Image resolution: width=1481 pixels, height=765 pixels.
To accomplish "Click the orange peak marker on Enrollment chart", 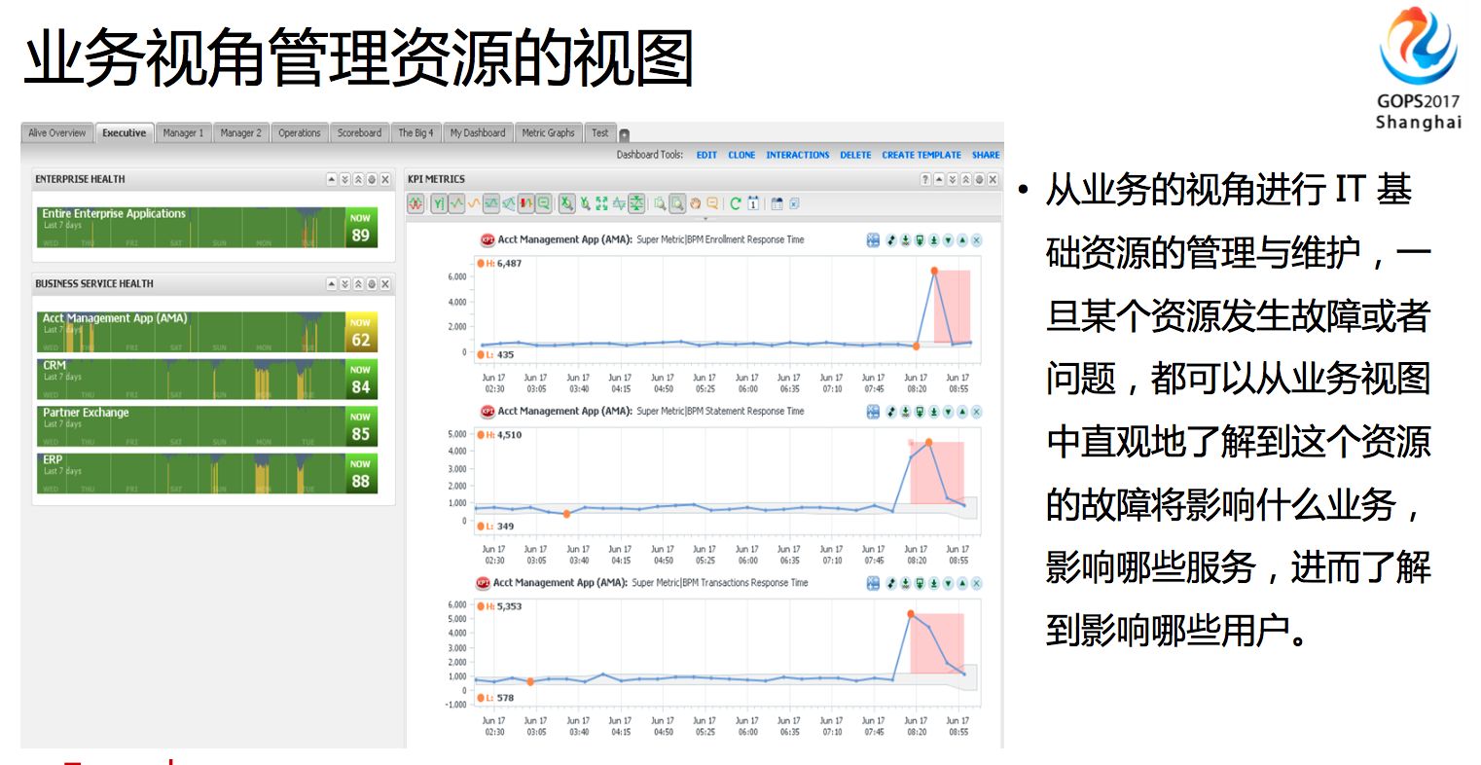I will [934, 271].
